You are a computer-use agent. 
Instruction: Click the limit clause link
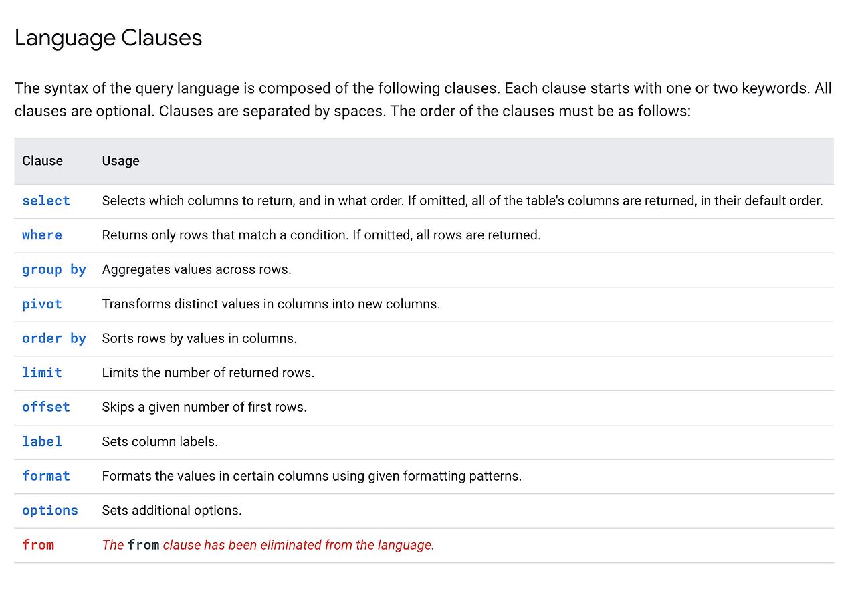(41, 373)
